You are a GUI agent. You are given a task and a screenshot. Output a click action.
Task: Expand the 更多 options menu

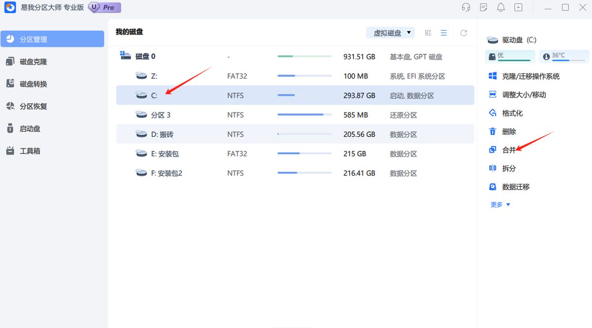point(501,205)
